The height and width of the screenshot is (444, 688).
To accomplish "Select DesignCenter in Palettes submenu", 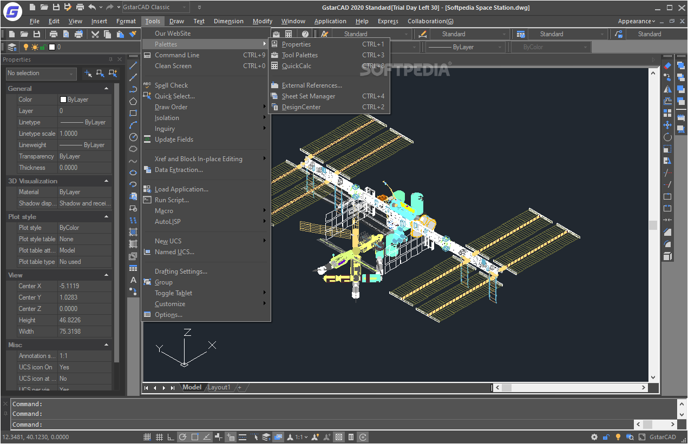I will 329,107.
